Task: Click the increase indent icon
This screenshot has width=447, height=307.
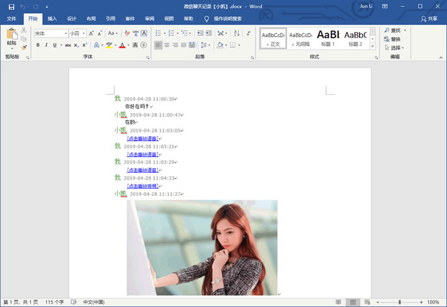Action: tap(209, 33)
